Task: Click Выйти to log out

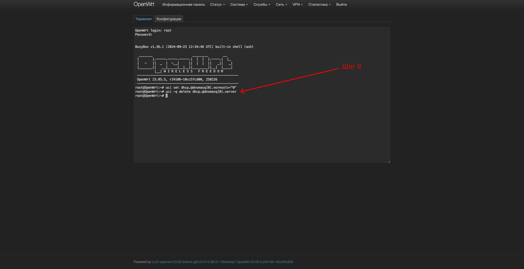Action: [341, 5]
